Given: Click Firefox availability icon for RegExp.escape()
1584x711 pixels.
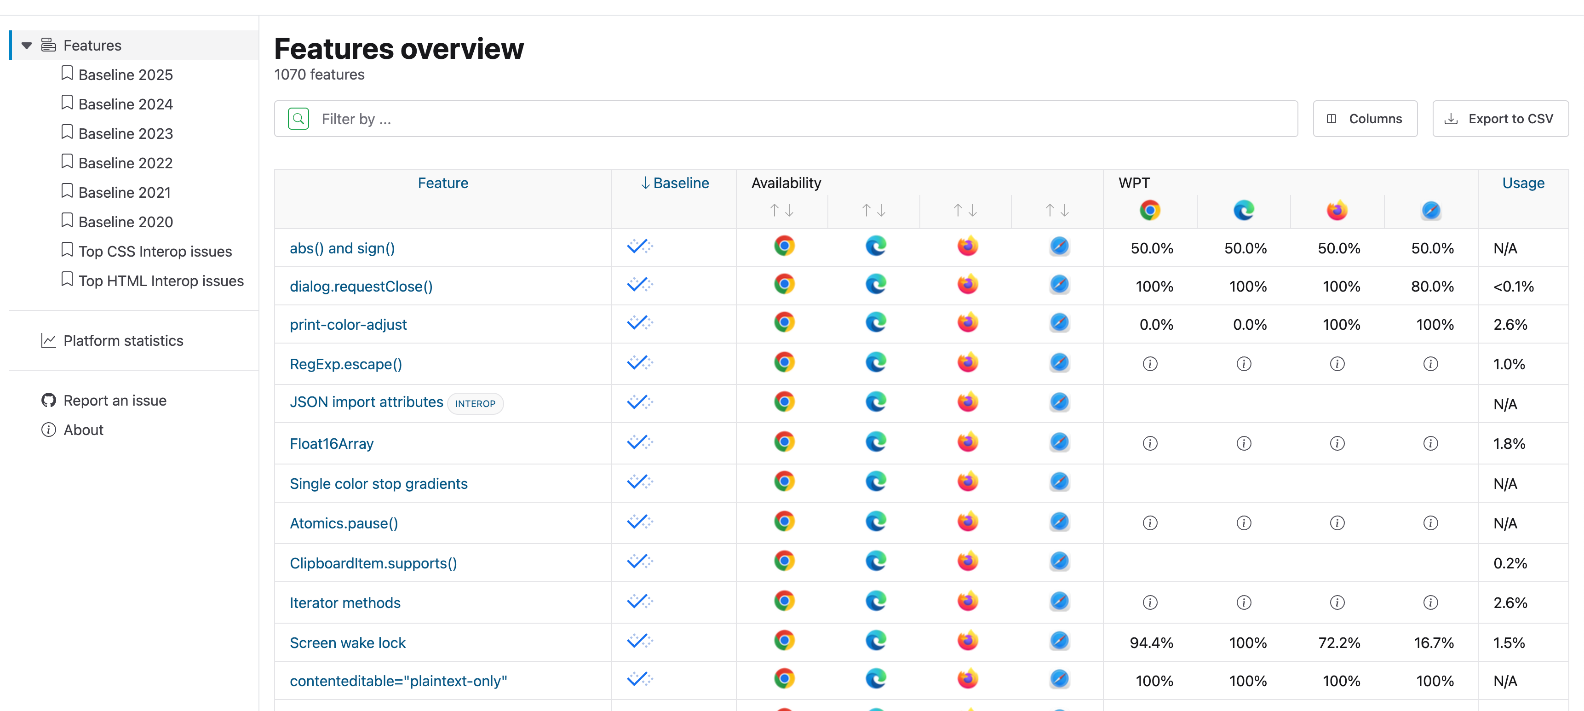Looking at the screenshot, I should (967, 362).
